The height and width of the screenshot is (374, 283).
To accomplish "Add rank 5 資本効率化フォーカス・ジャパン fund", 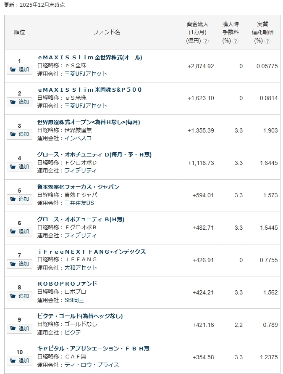I will [19, 199].
